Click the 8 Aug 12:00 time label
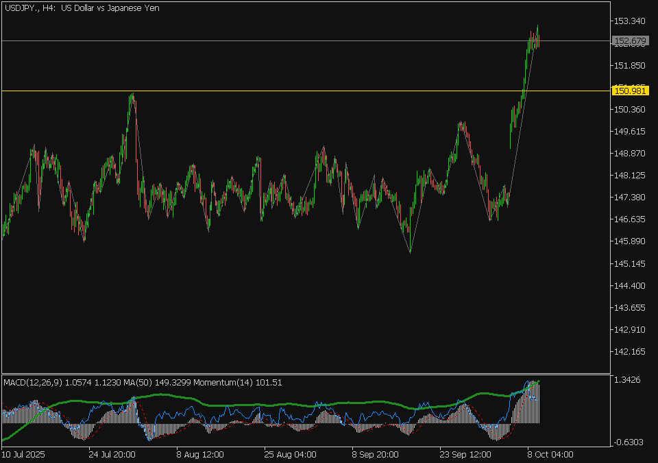 [x=200, y=454]
